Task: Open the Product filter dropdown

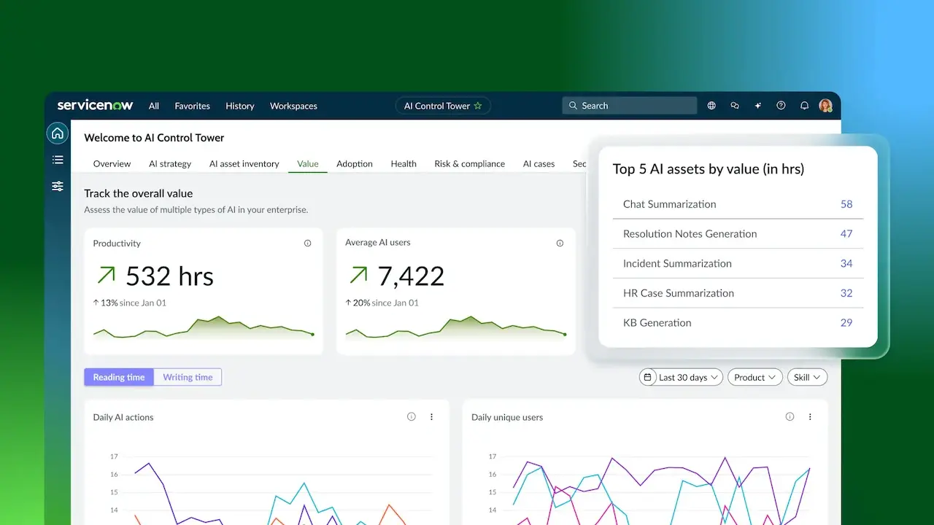Action: (x=754, y=377)
